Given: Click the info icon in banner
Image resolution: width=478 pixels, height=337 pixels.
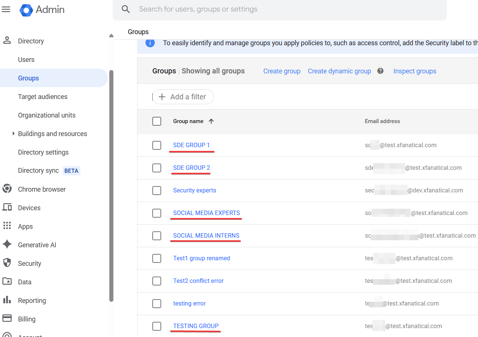Looking at the screenshot, I should click(x=150, y=43).
